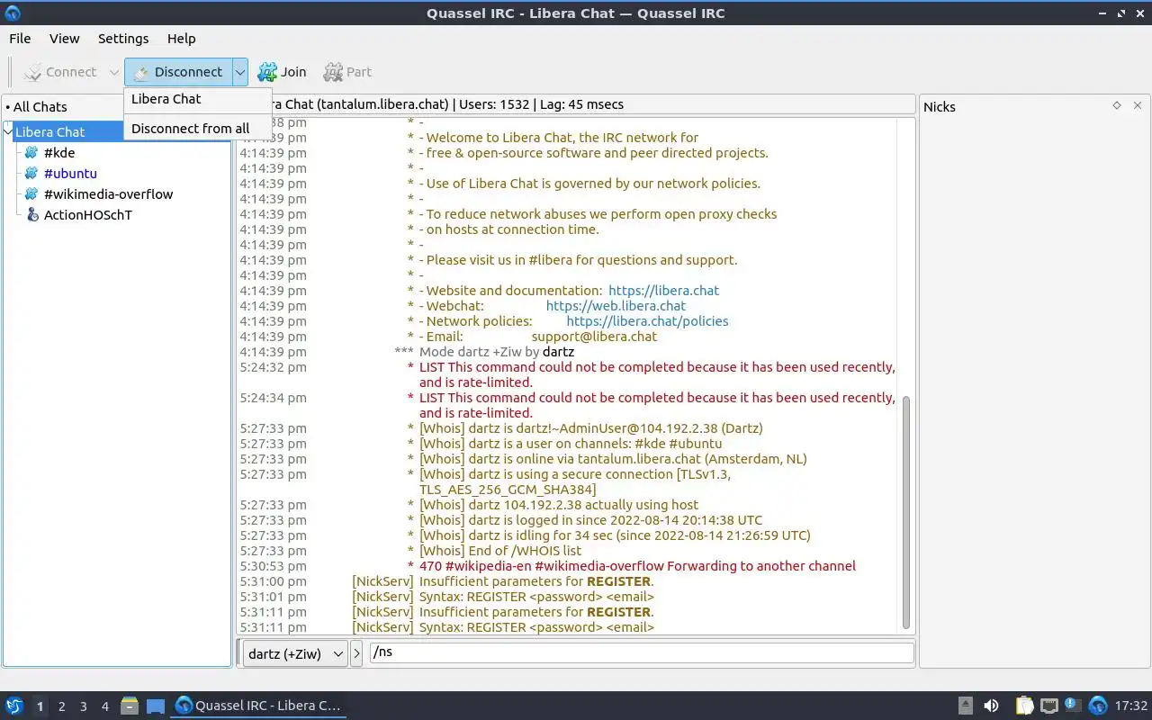Float the Nicks panel with diamond icon

(x=1117, y=105)
